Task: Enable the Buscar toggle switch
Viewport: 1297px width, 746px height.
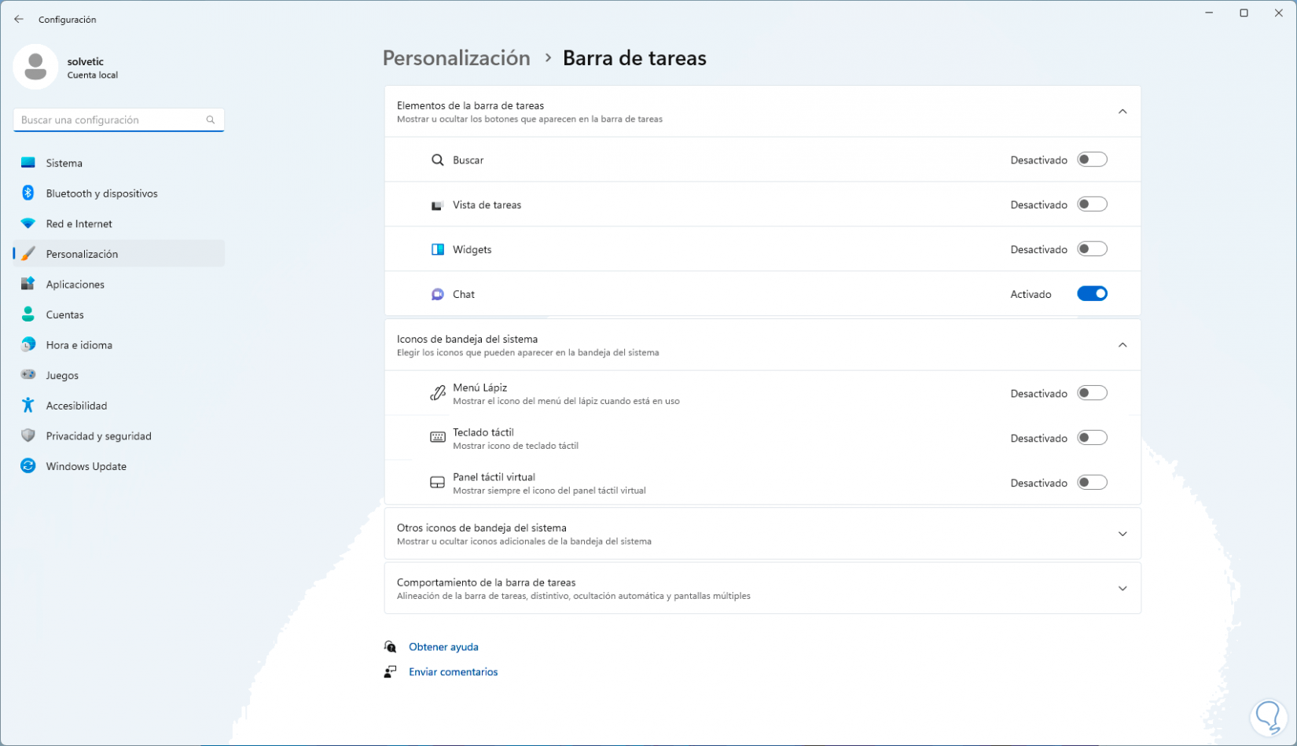Action: pos(1092,160)
